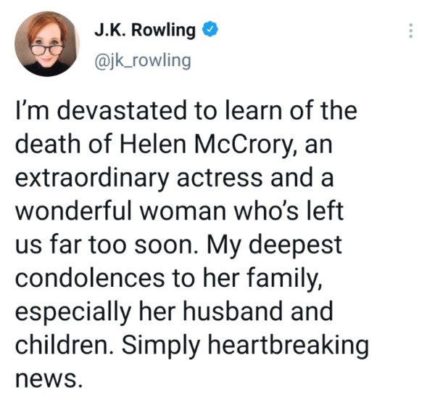Click the word devastated in the tweet
This screenshot has width=435, height=403.
[x=122, y=110]
